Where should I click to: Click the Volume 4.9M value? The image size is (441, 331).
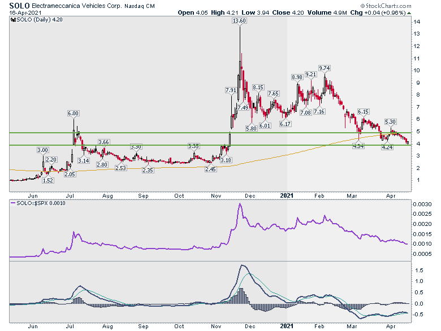click(x=327, y=12)
